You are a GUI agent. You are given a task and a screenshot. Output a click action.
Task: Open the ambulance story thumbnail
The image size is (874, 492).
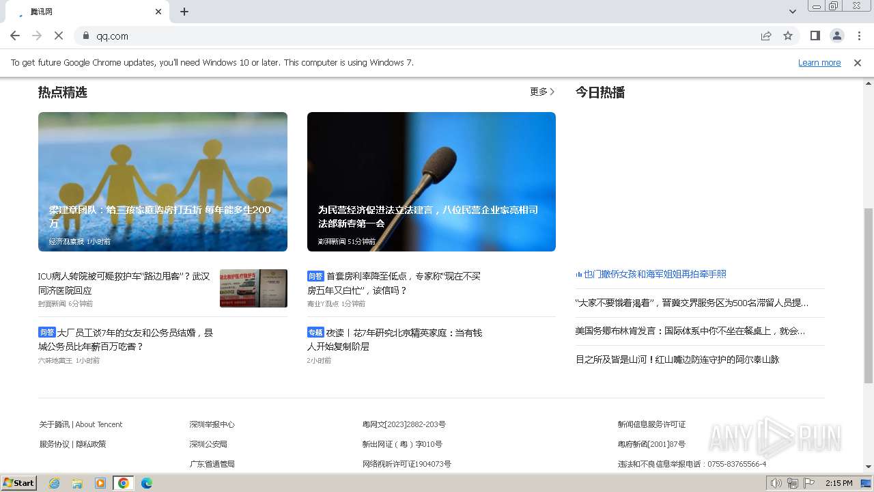click(x=253, y=288)
